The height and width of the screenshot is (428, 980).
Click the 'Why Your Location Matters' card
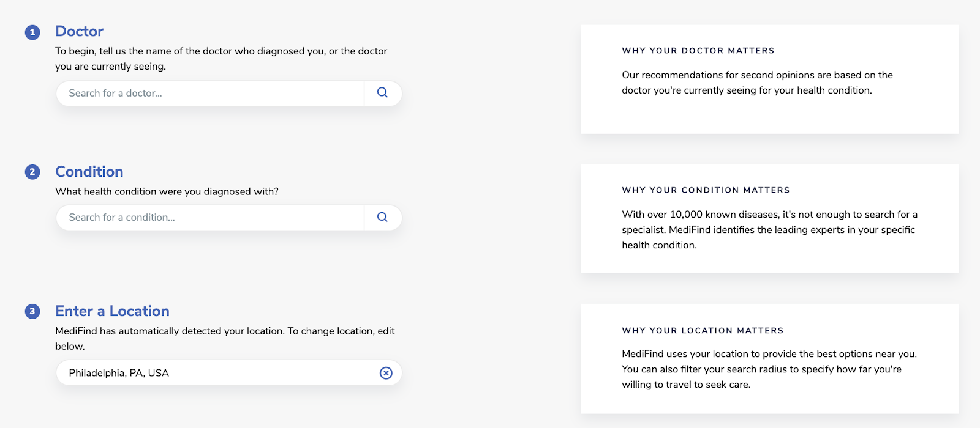tap(769, 359)
